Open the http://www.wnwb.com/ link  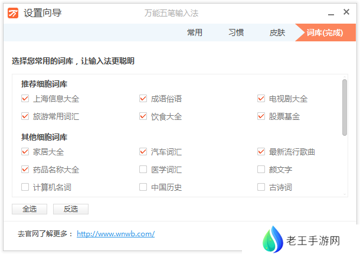pos(116,234)
